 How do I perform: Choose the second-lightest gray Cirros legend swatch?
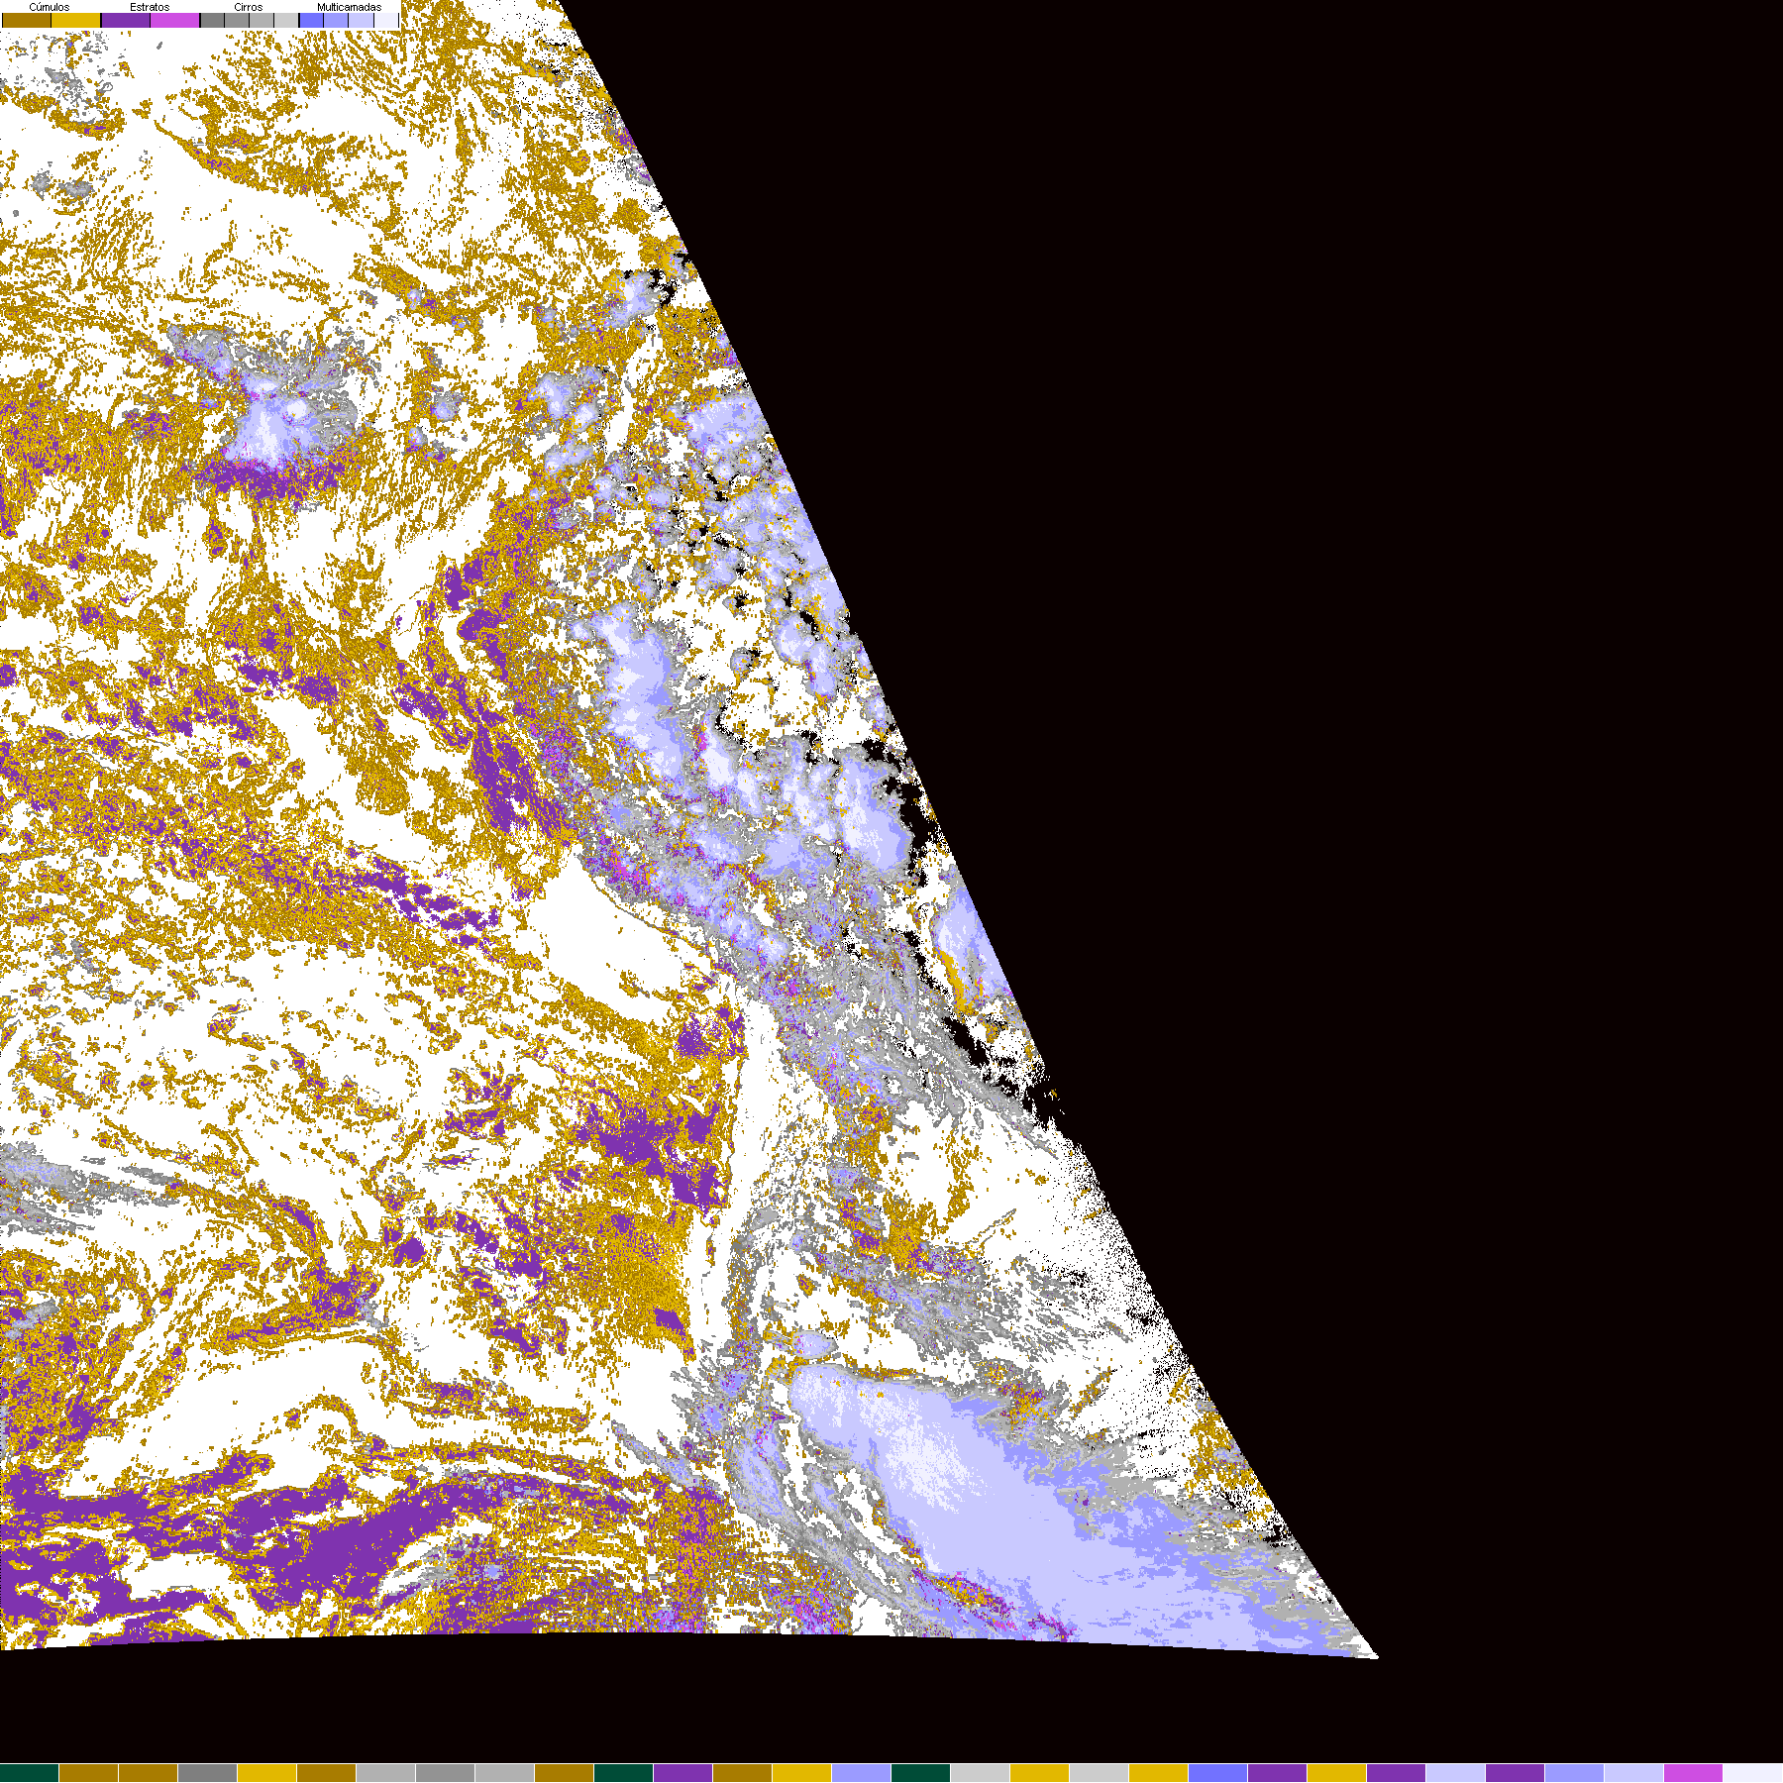tap(262, 20)
